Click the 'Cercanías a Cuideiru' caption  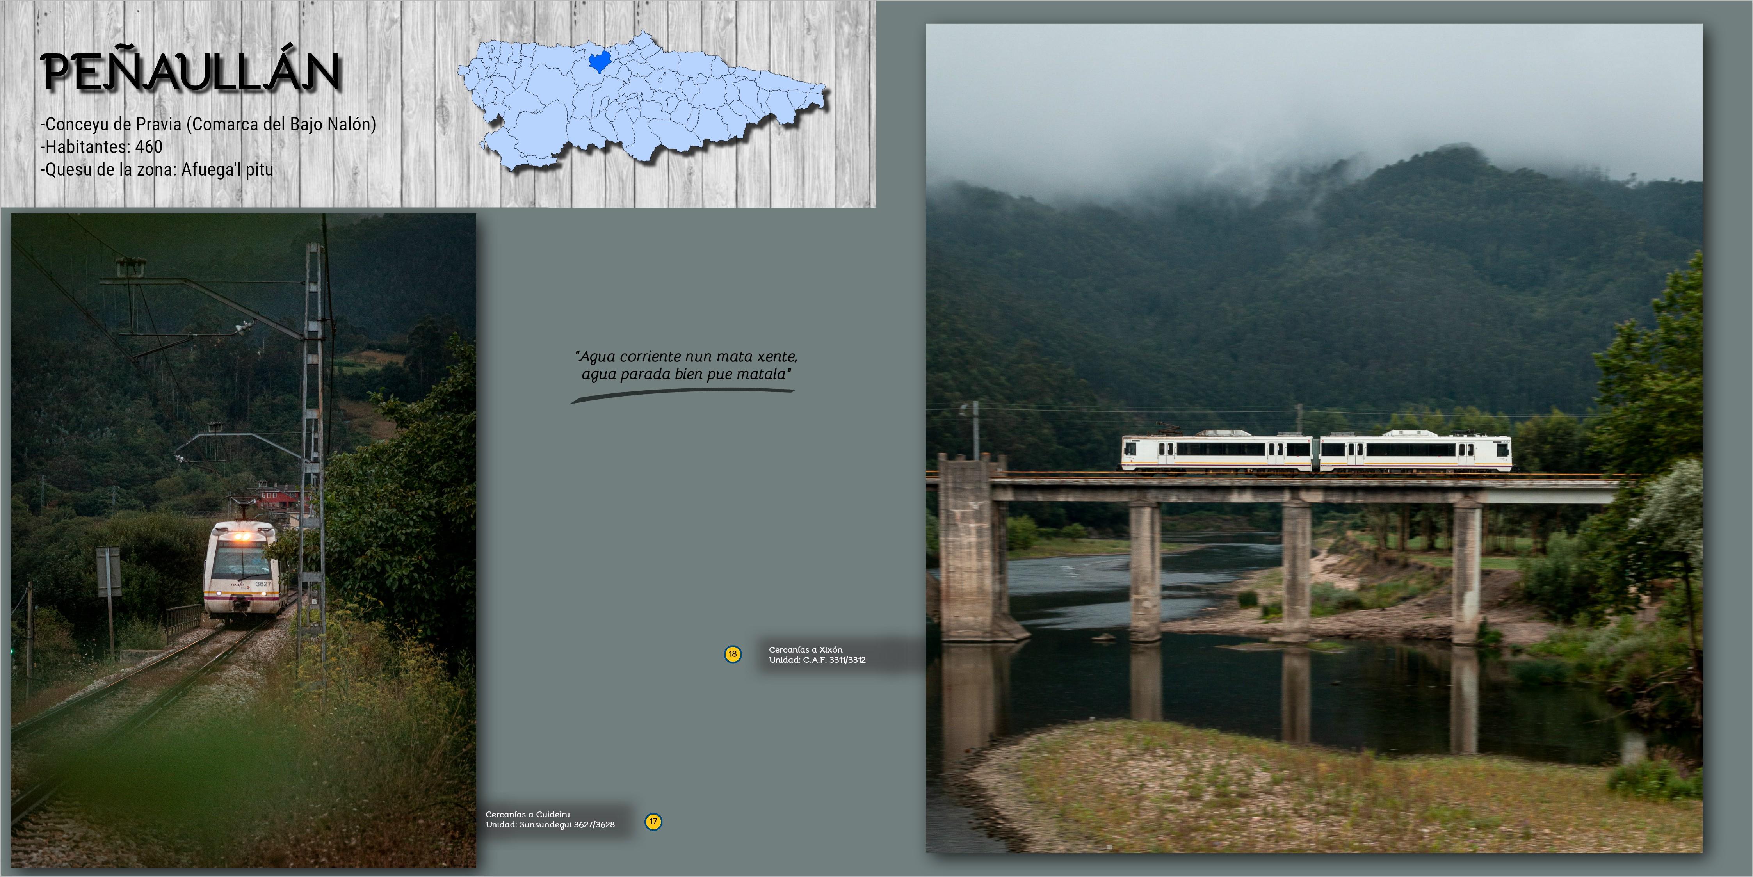527,815
